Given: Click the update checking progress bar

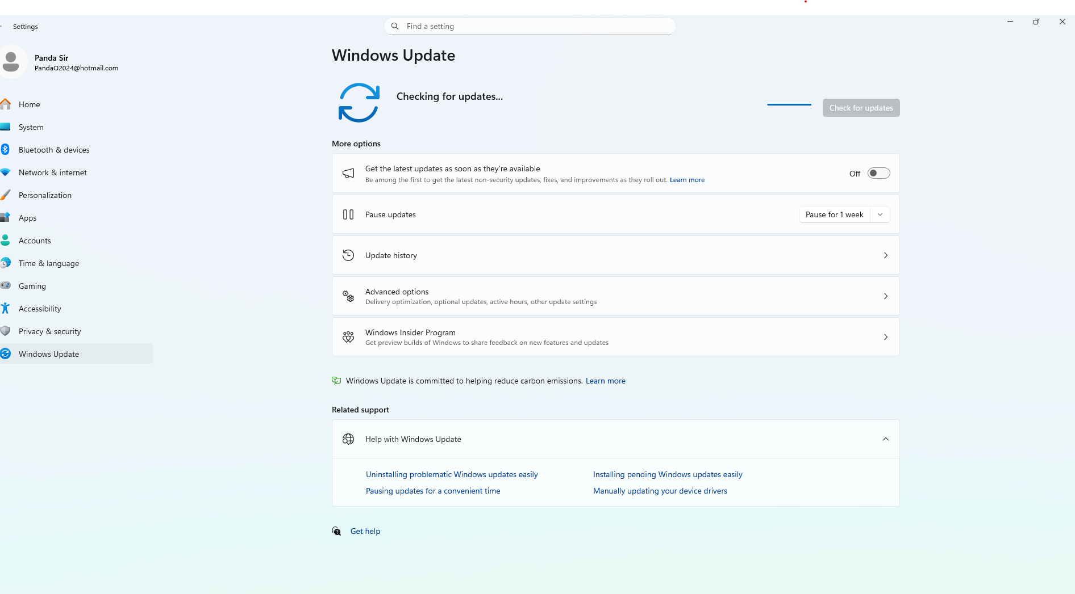Looking at the screenshot, I should pyautogui.click(x=789, y=104).
